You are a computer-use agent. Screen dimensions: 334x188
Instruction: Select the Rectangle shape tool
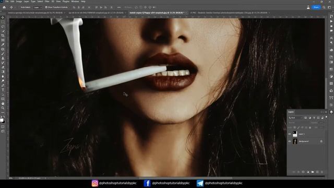pyautogui.click(x=3, y=99)
